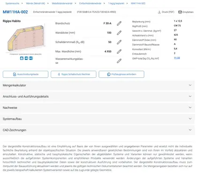The height and width of the screenshot is (174, 197).
Task: Click leftmost blue property badge under wall image
Action: click(x=22, y=58)
